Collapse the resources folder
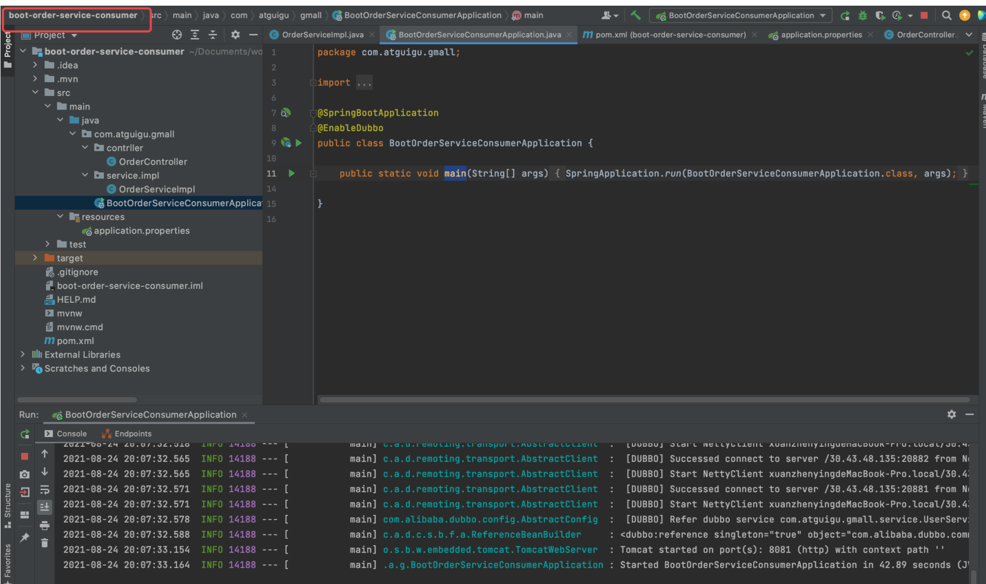The image size is (986, 584). [60, 216]
